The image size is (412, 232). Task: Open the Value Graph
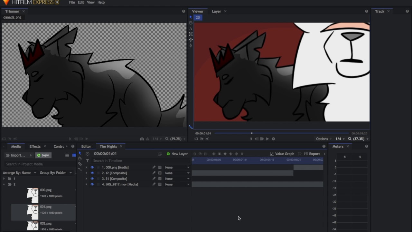tap(282, 154)
